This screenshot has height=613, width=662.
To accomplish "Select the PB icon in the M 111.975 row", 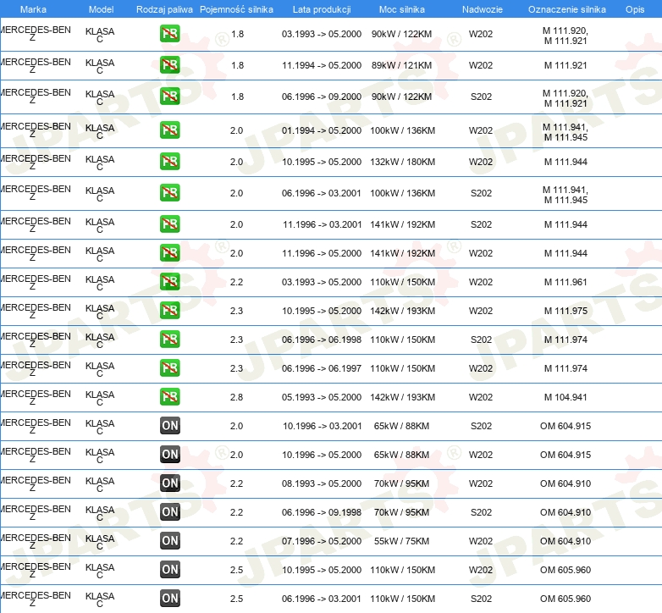I will click(x=170, y=311).
